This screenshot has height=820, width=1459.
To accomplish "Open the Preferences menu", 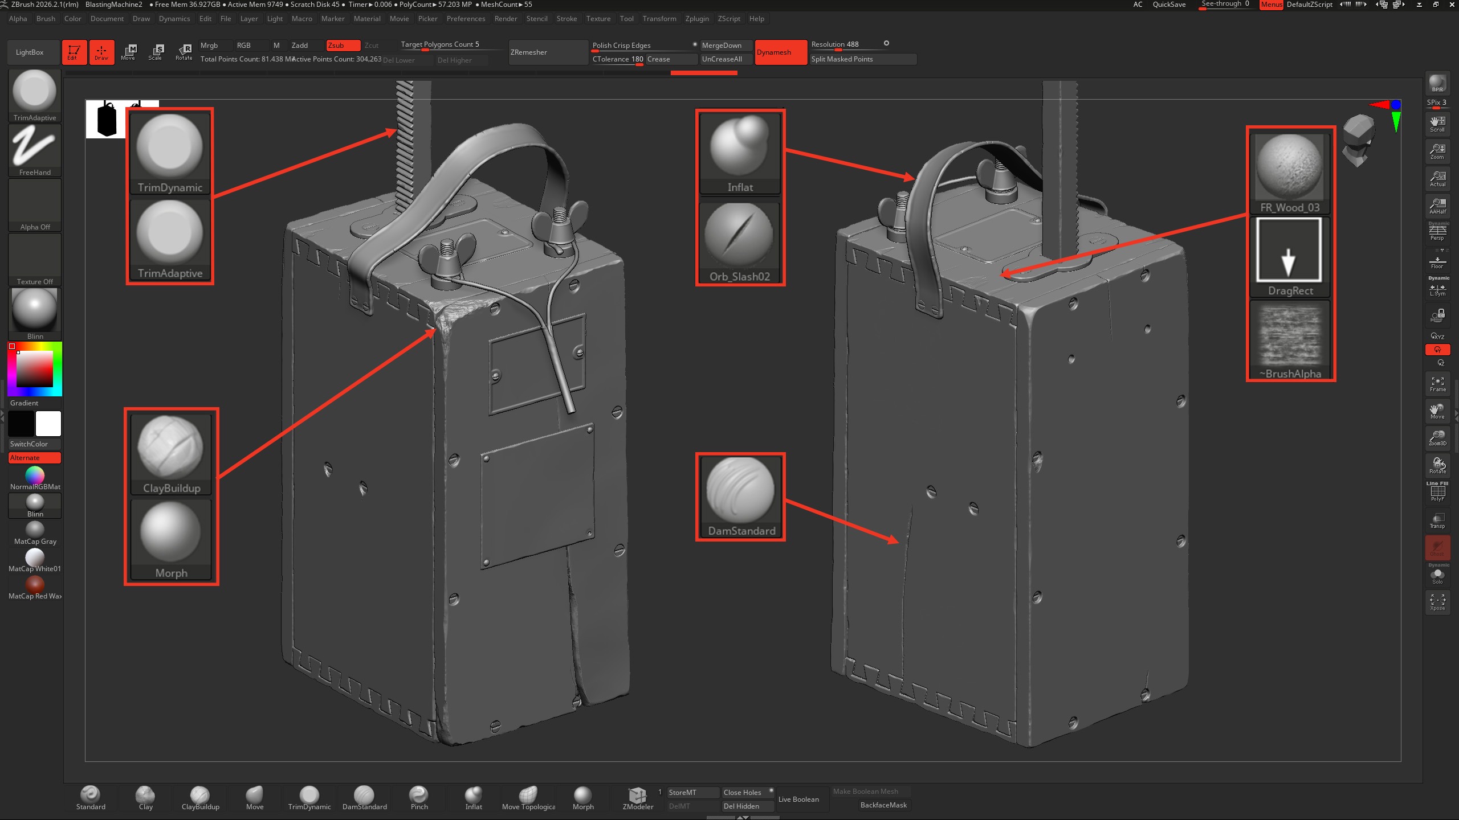I will click(466, 19).
